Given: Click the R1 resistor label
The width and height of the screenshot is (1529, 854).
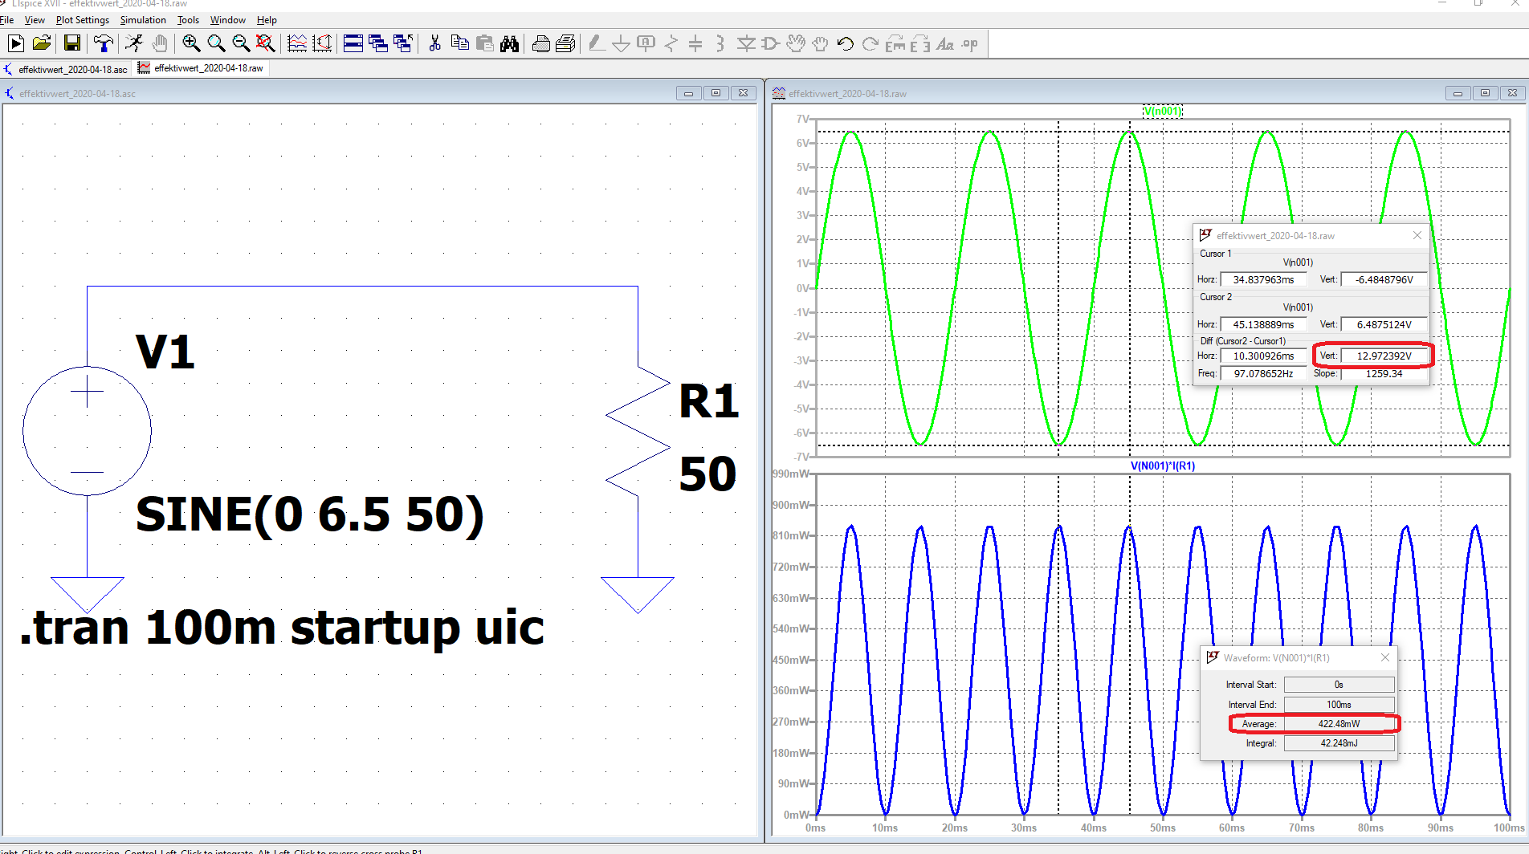Looking at the screenshot, I should [708, 401].
